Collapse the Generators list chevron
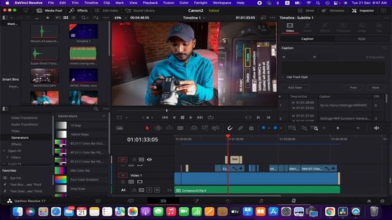 coord(104,116)
